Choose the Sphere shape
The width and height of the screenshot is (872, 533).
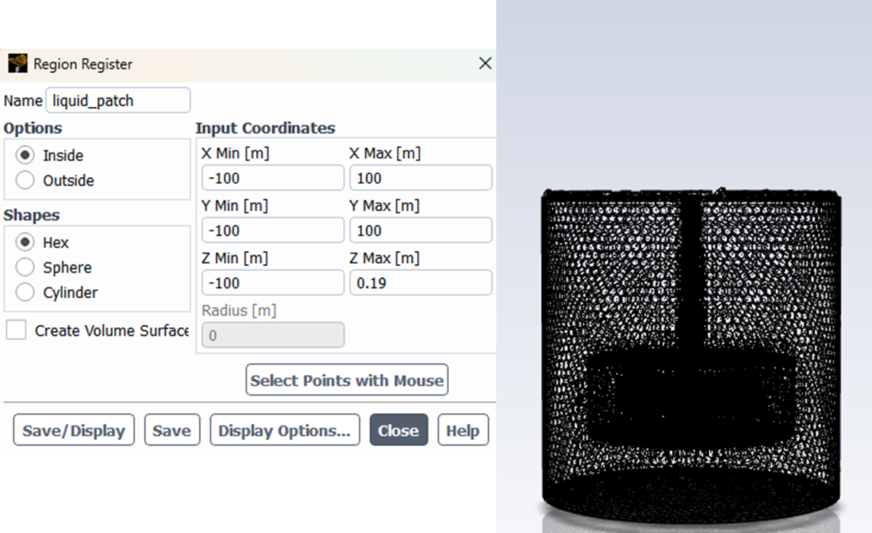click(x=26, y=267)
